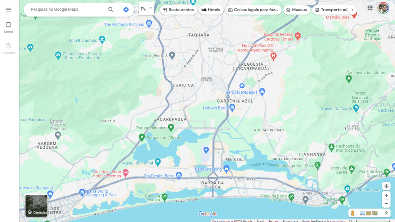Expand the imagery strip chevron
This screenshot has width=395, height=222.
click(x=386, y=213)
